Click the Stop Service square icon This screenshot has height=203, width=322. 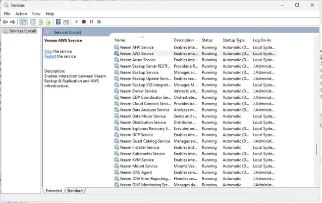[84, 22]
